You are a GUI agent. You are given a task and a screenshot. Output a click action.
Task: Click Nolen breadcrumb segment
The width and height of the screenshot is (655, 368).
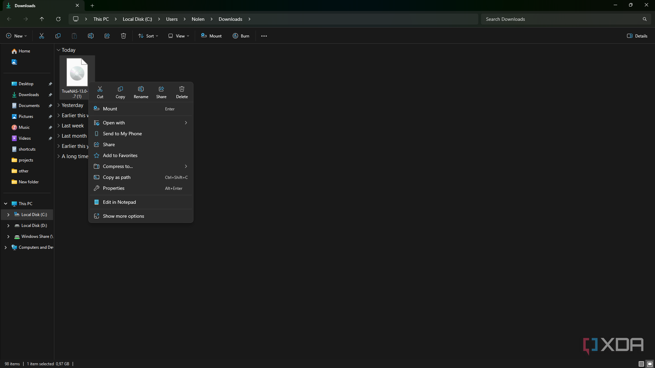click(198, 19)
